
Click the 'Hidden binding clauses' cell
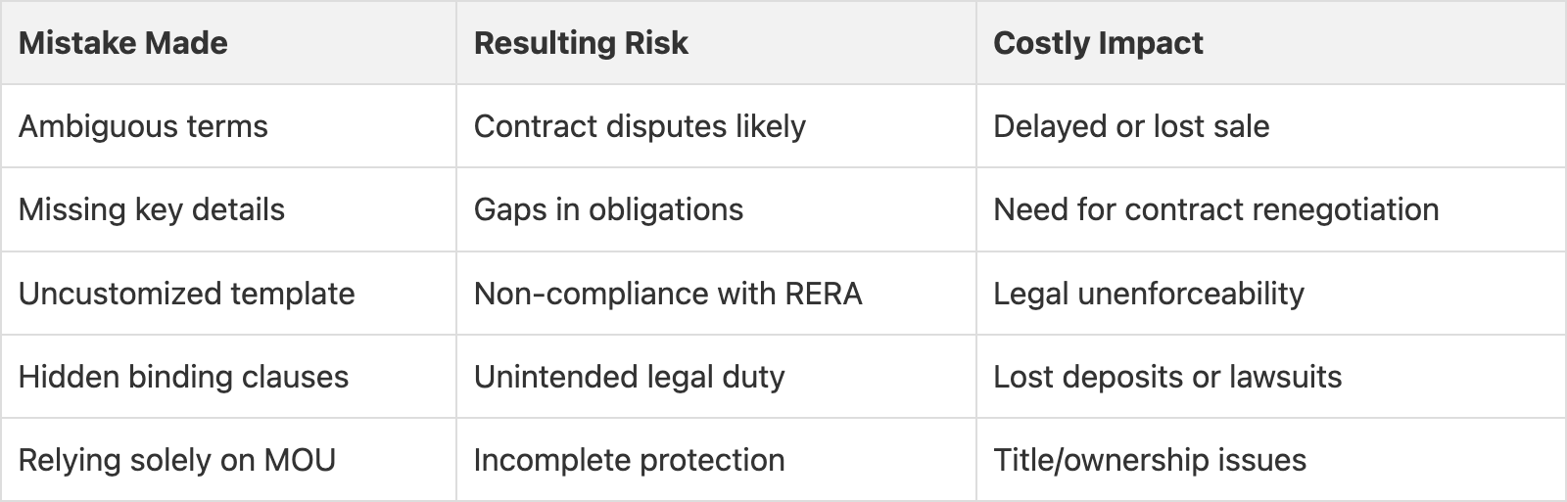pos(183,377)
